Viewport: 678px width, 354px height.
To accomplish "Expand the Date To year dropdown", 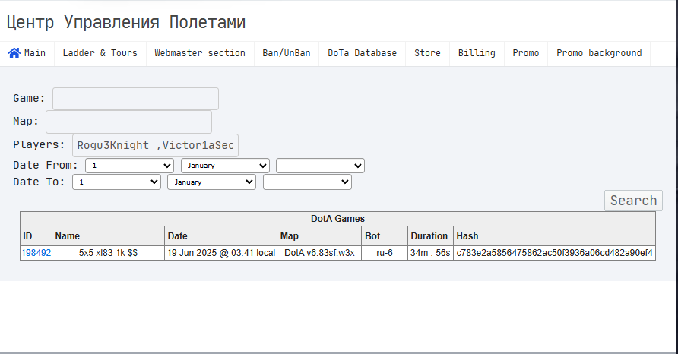I will (x=307, y=182).
